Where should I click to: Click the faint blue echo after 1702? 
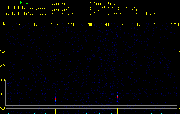click(x=40, y=99)
